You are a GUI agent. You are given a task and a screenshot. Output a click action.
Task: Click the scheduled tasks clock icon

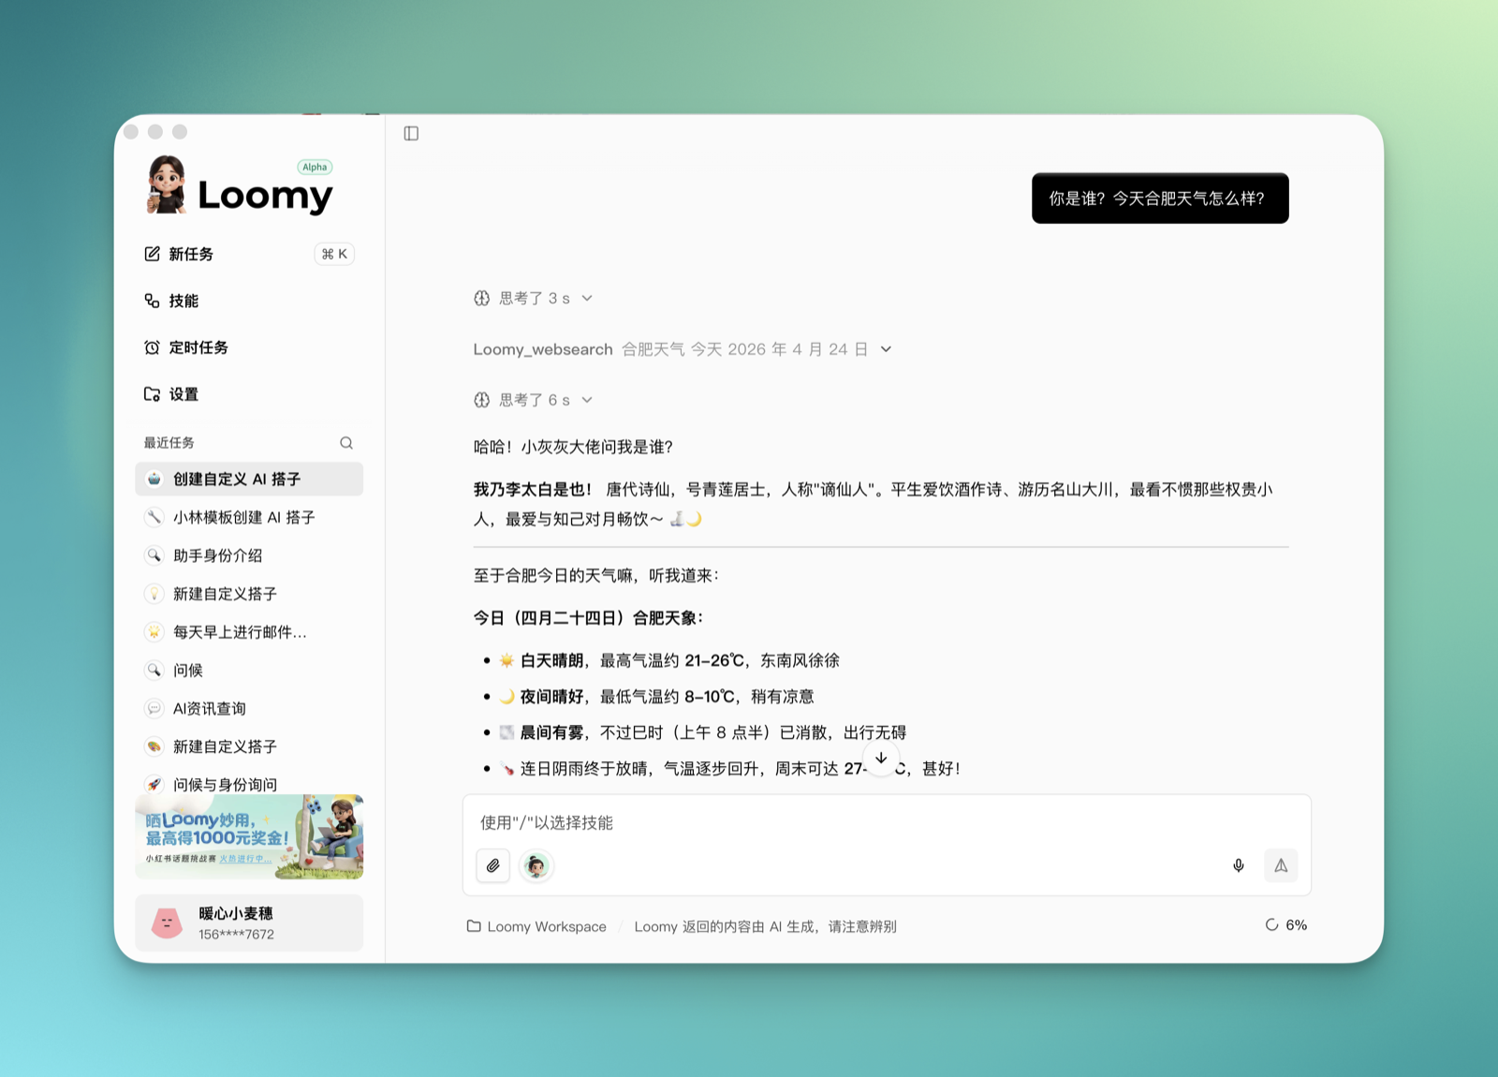(x=152, y=347)
